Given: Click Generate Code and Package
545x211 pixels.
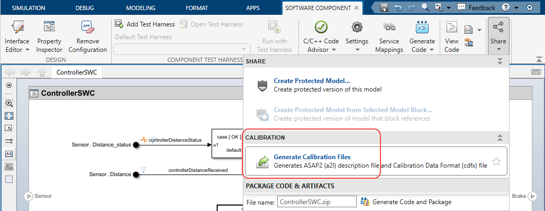Looking at the screenshot, I should 406,201.
